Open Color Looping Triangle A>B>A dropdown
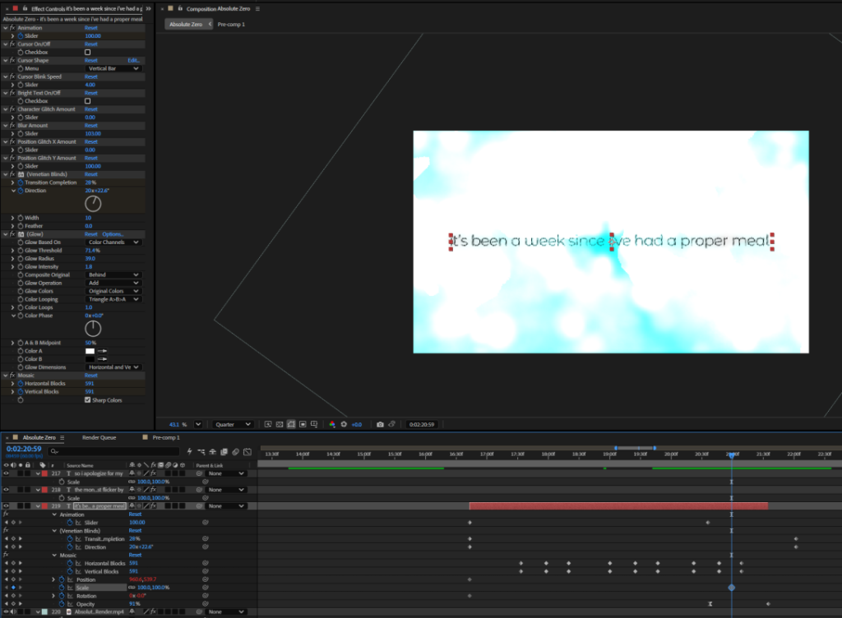The height and width of the screenshot is (618, 842). (113, 299)
